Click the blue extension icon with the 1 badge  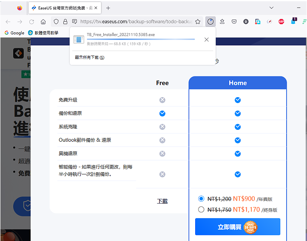click(x=294, y=21)
